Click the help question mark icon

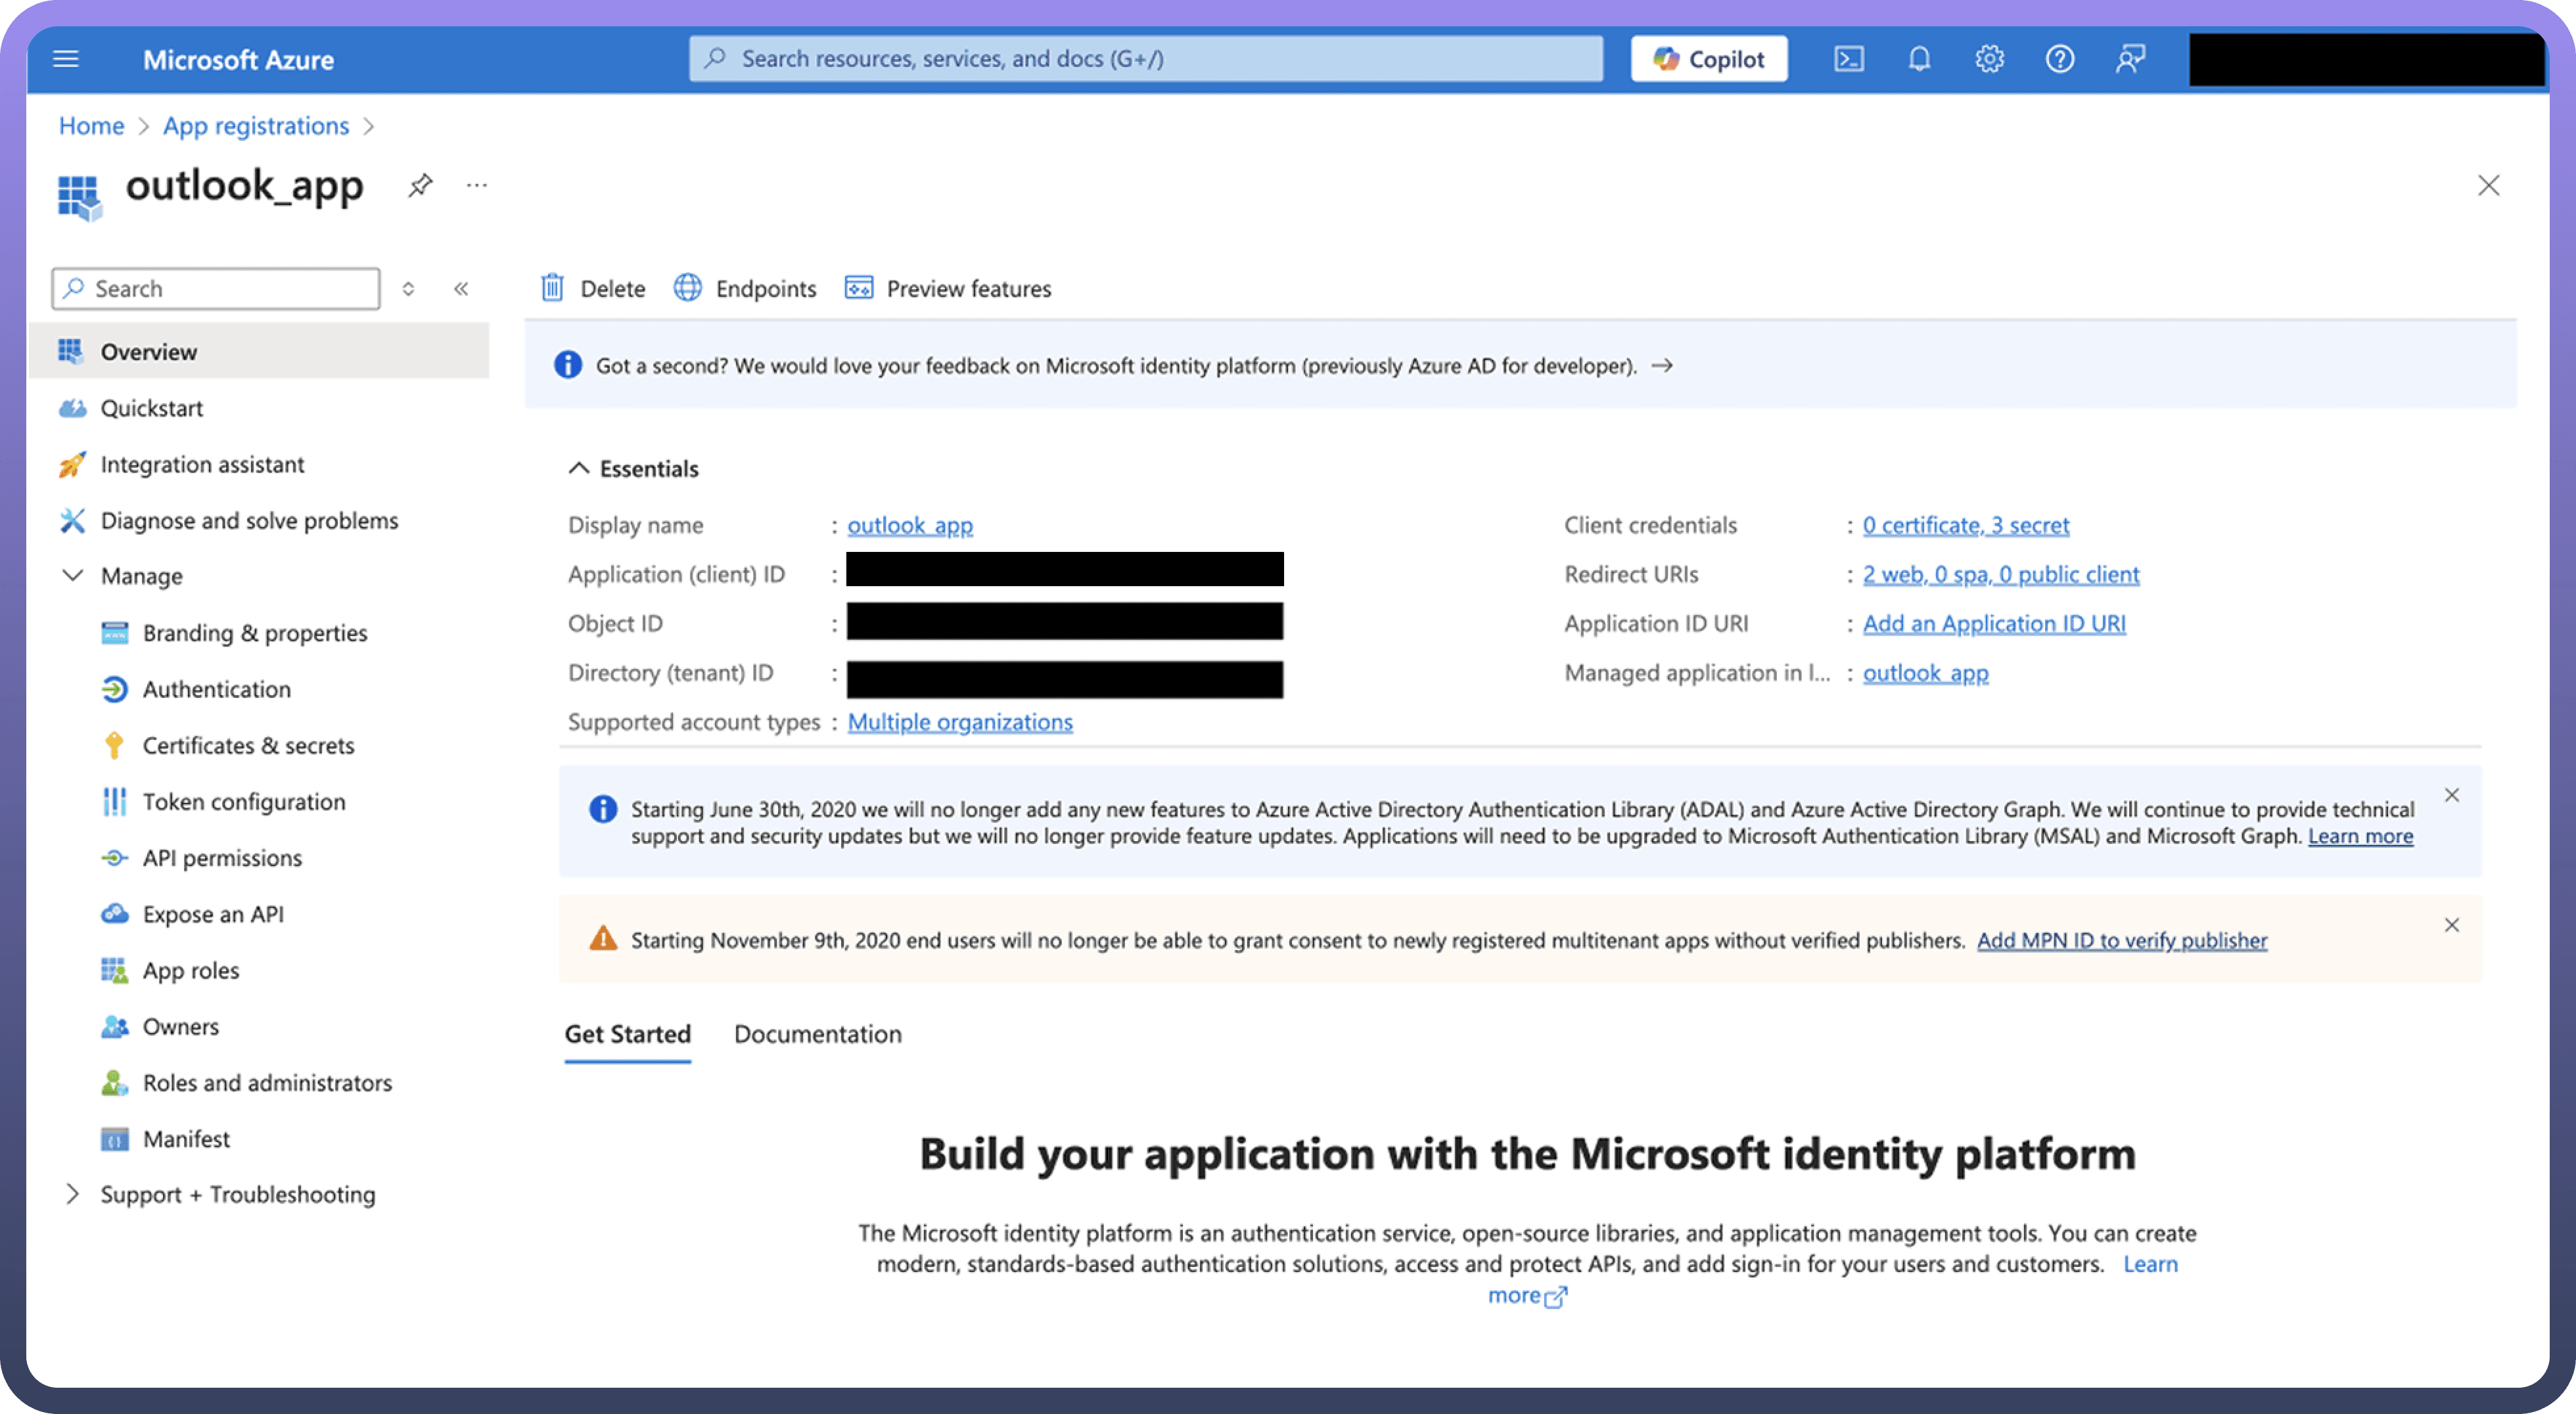2059,59
